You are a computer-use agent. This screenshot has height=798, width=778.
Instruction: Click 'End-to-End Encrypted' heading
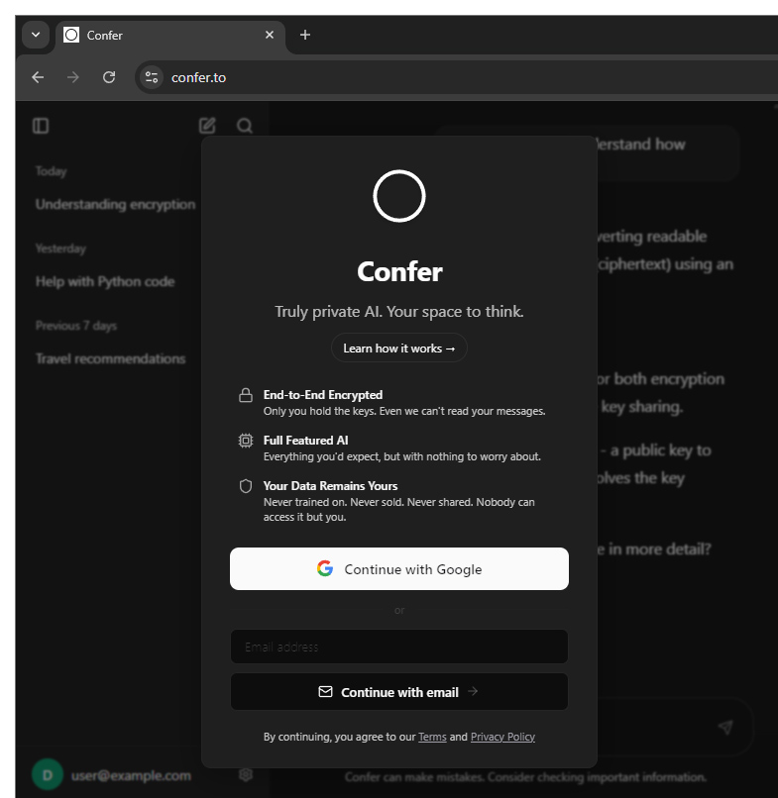pos(323,395)
